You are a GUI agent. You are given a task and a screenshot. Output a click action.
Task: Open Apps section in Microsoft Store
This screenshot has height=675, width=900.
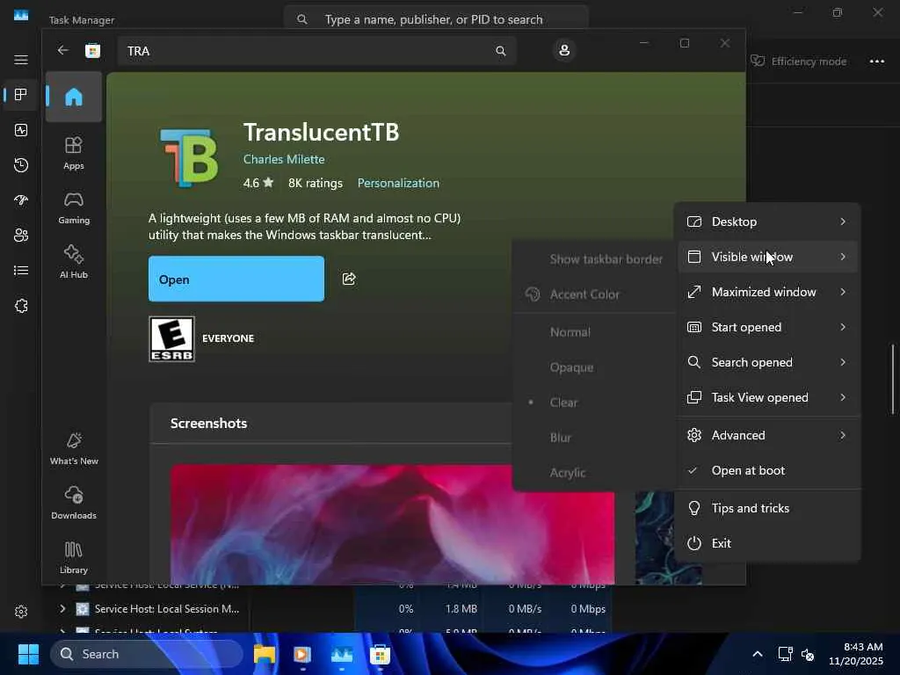pyautogui.click(x=74, y=153)
